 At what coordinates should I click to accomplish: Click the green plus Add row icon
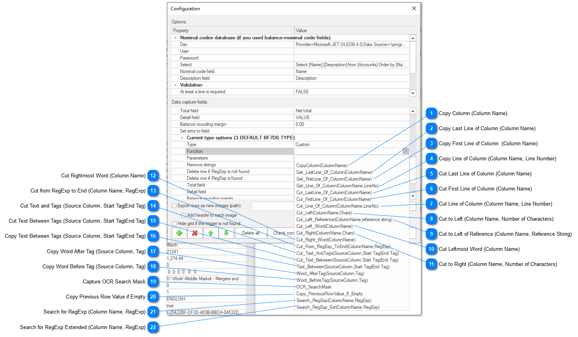[179, 233]
